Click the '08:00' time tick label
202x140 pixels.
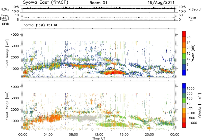pos(73,135)
